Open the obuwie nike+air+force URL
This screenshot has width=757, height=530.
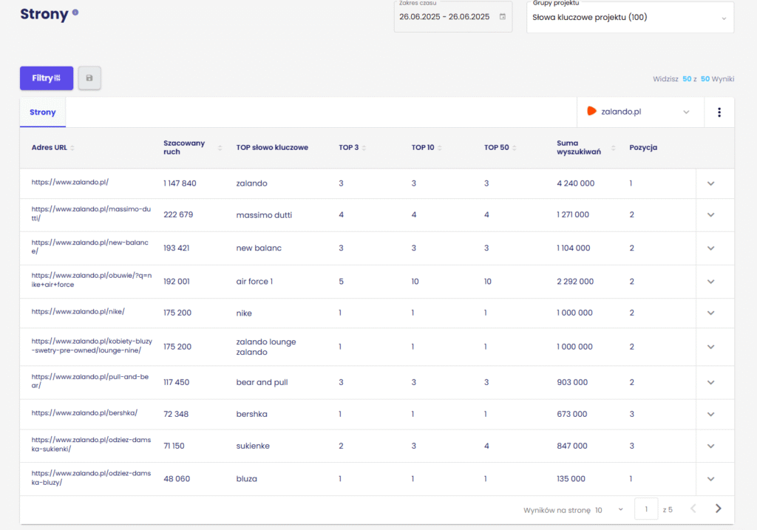pyautogui.click(x=92, y=280)
